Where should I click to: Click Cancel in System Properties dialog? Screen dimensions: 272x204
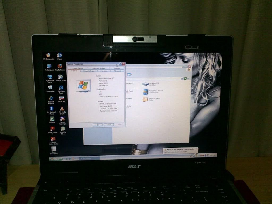tap(109, 125)
